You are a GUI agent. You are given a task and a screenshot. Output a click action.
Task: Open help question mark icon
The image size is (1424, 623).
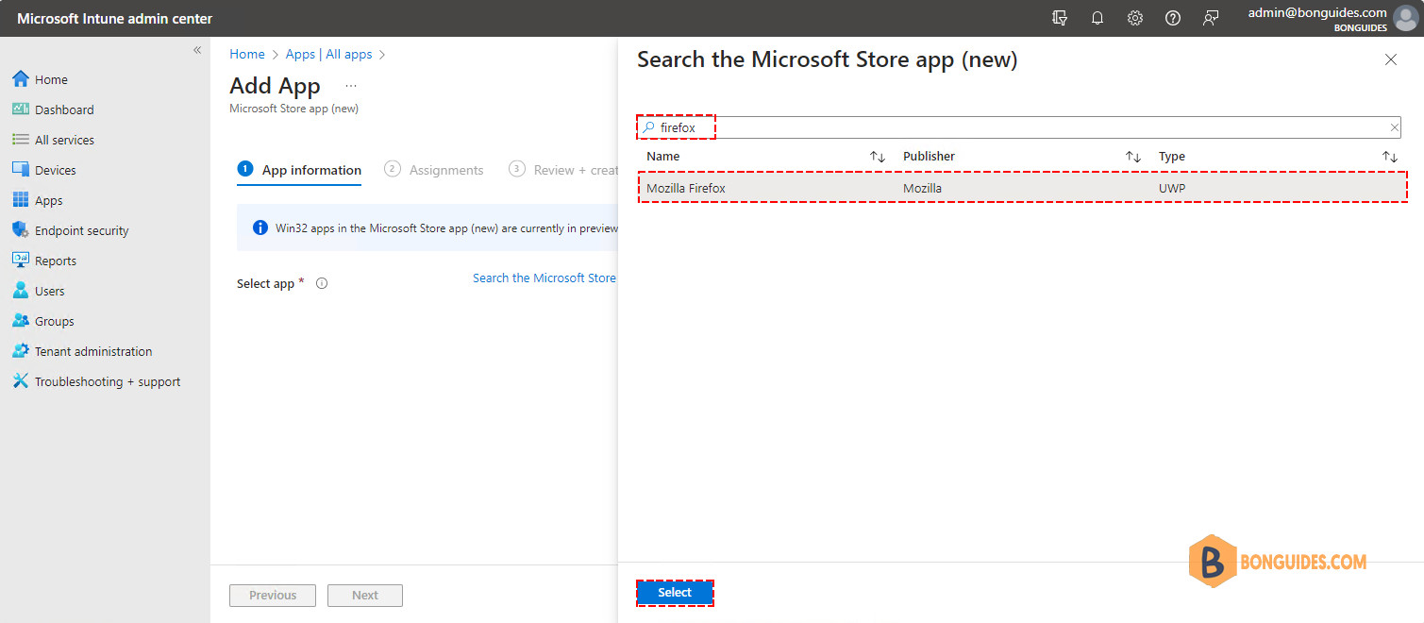coord(1173,18)
